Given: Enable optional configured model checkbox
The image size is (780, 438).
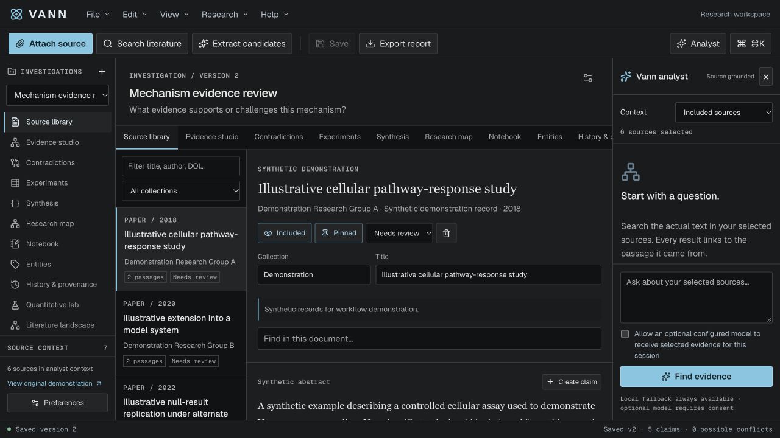Looking at the screenshot, I should pos(625,334).
